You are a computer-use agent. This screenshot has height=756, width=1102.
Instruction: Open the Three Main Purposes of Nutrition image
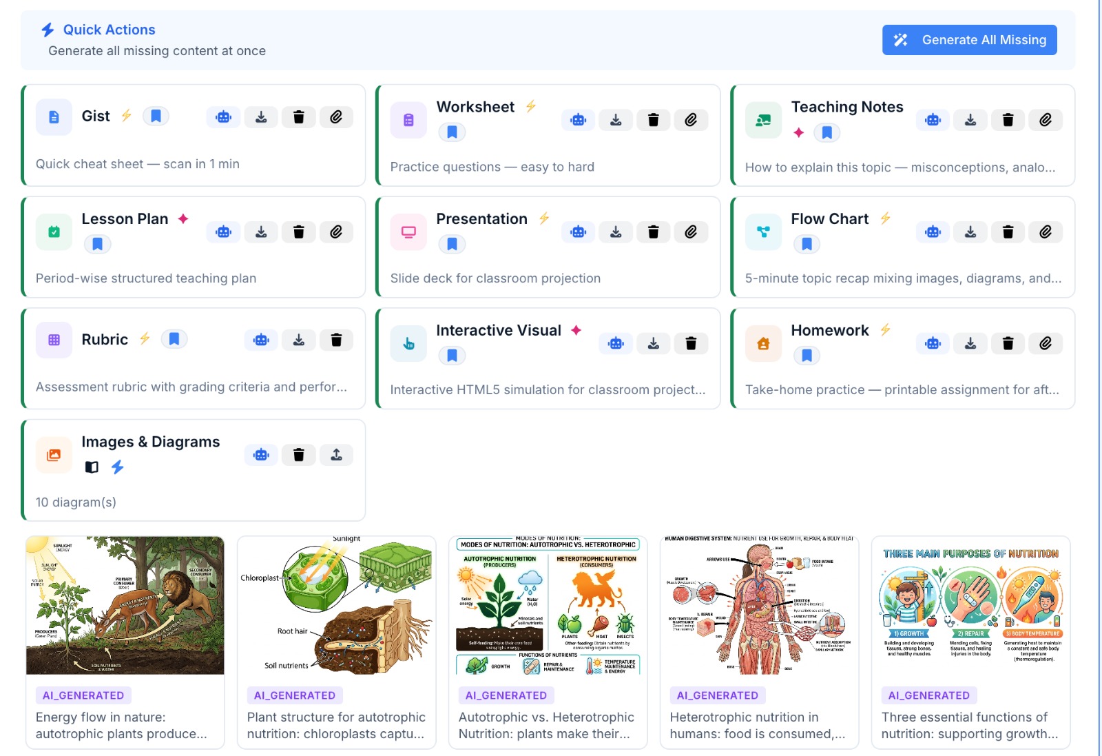971,606
